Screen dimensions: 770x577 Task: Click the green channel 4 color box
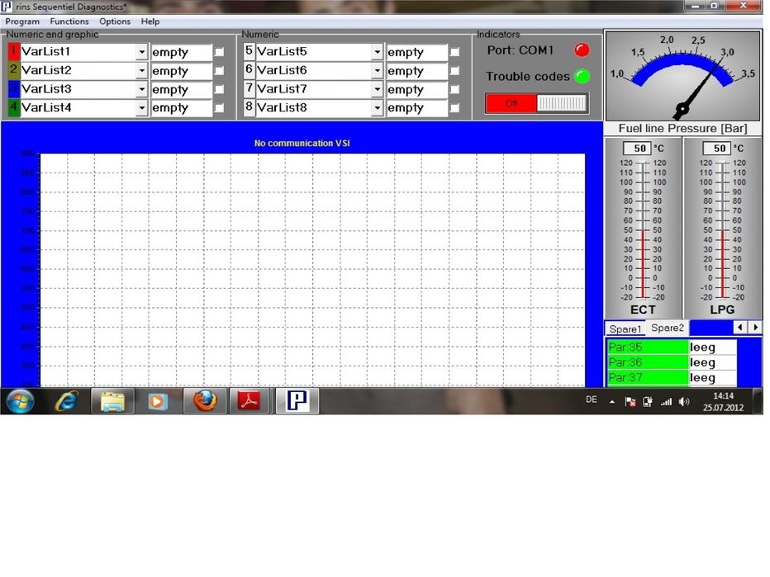[x=14, y=107]
